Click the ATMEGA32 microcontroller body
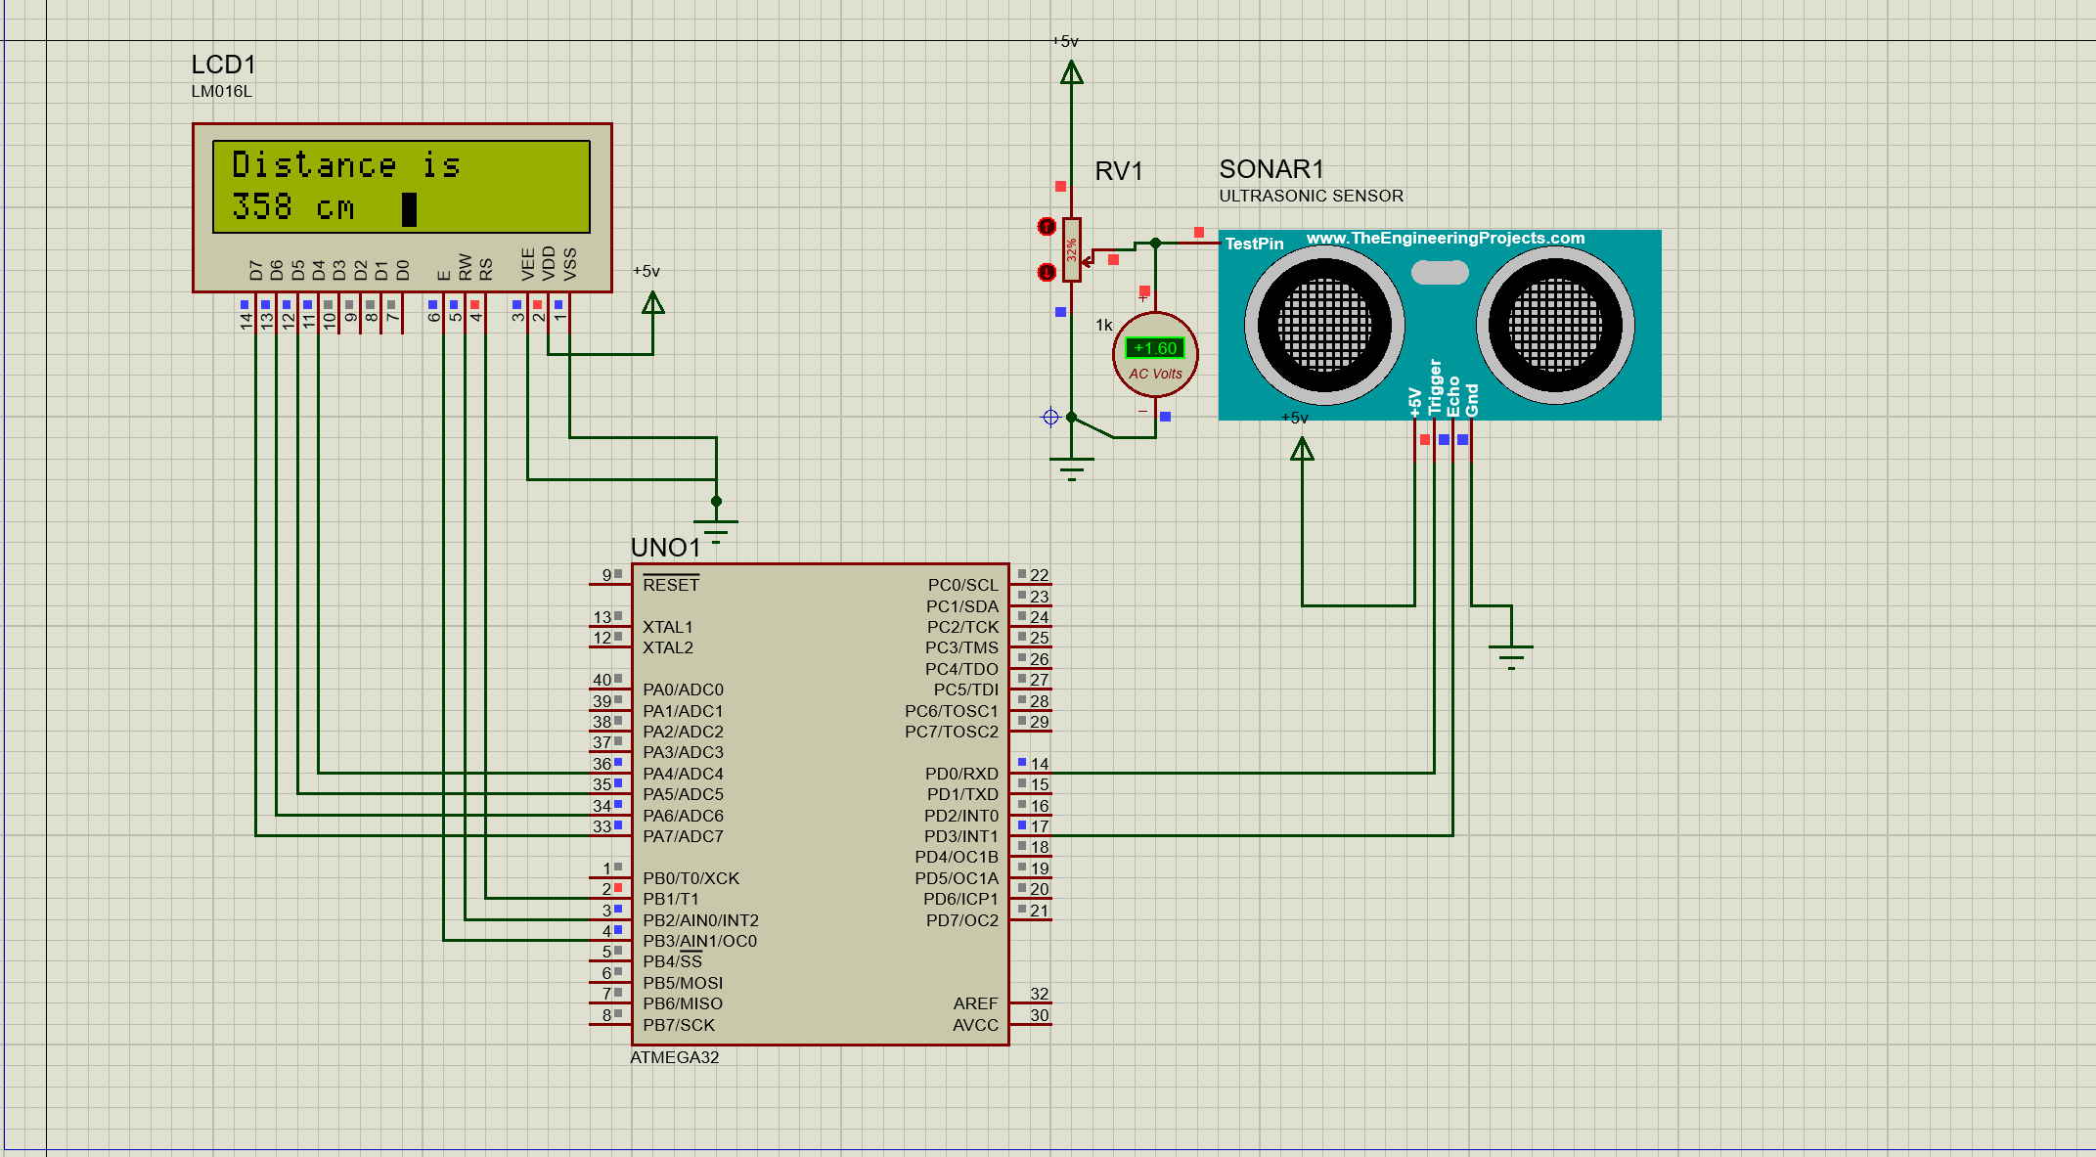This screenshot has height=1157, width=2096. pyautogui.click(x=820, y=802)
